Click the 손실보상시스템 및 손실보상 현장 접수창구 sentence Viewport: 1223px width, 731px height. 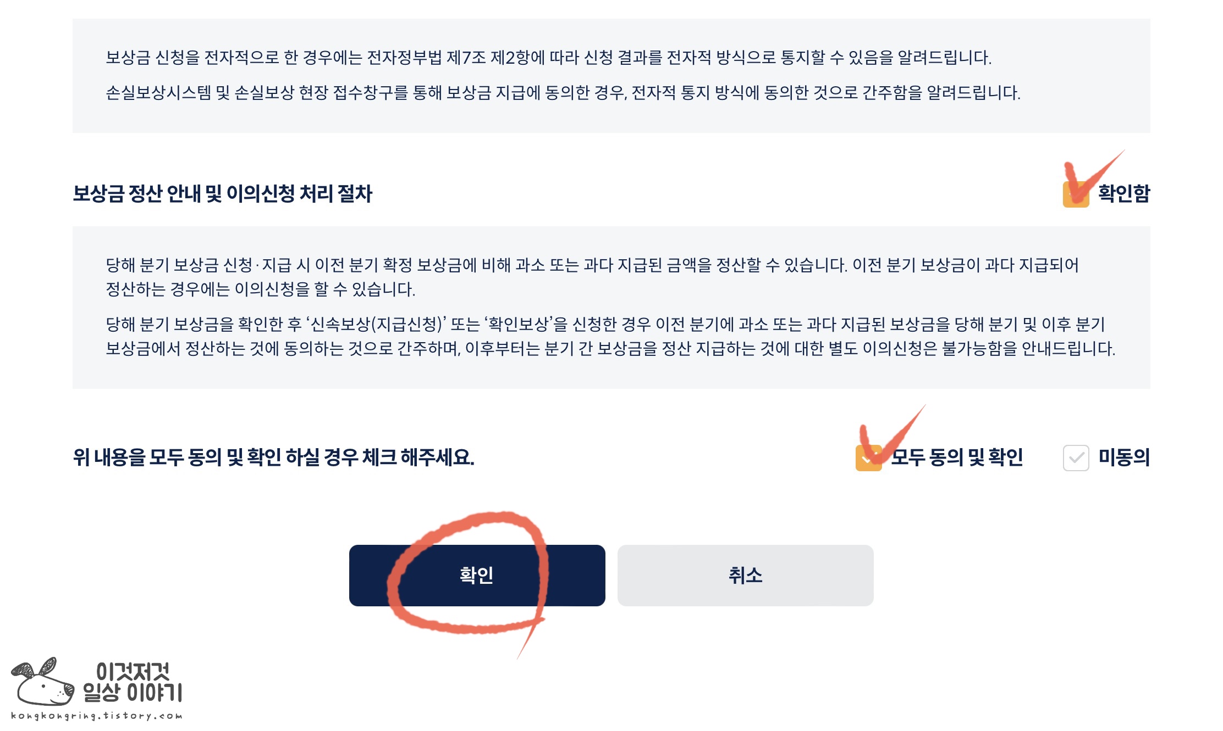(563, 92)
